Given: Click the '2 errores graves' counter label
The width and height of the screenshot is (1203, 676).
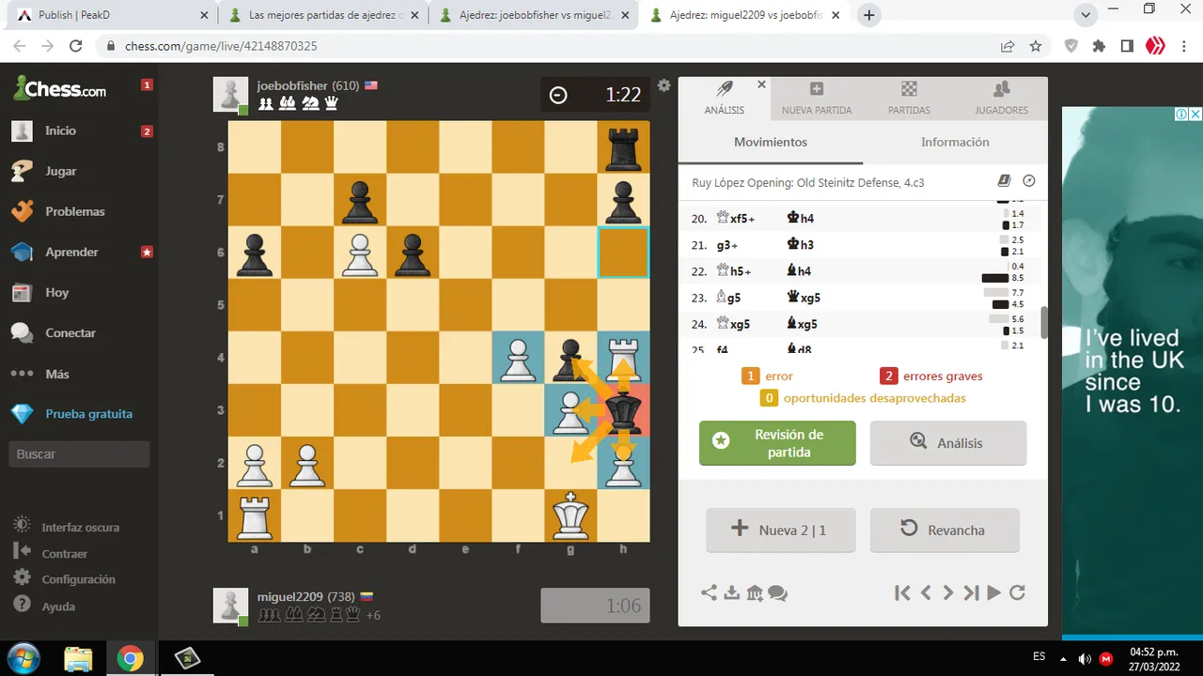Looking at the screenshot, I should (x=931, y=376).
